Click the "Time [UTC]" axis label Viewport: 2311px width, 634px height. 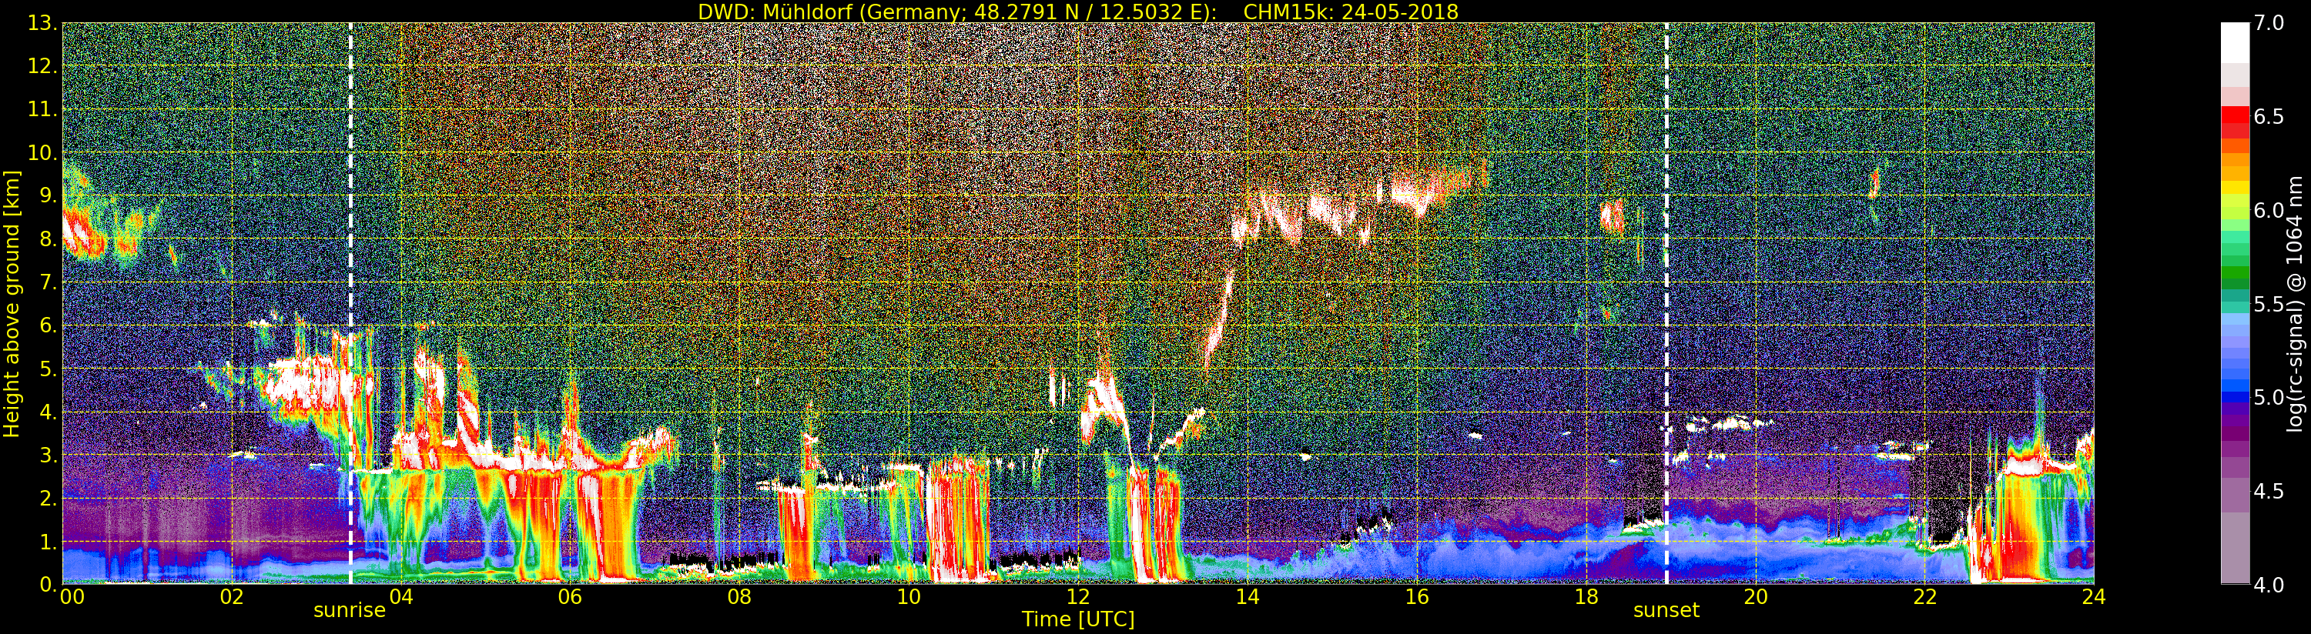(1078, 619)
